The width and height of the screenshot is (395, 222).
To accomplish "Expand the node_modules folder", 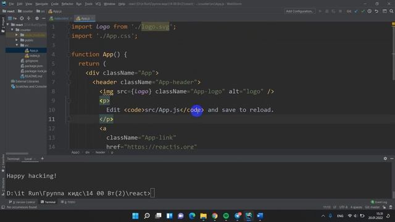I will click(17, 35).
